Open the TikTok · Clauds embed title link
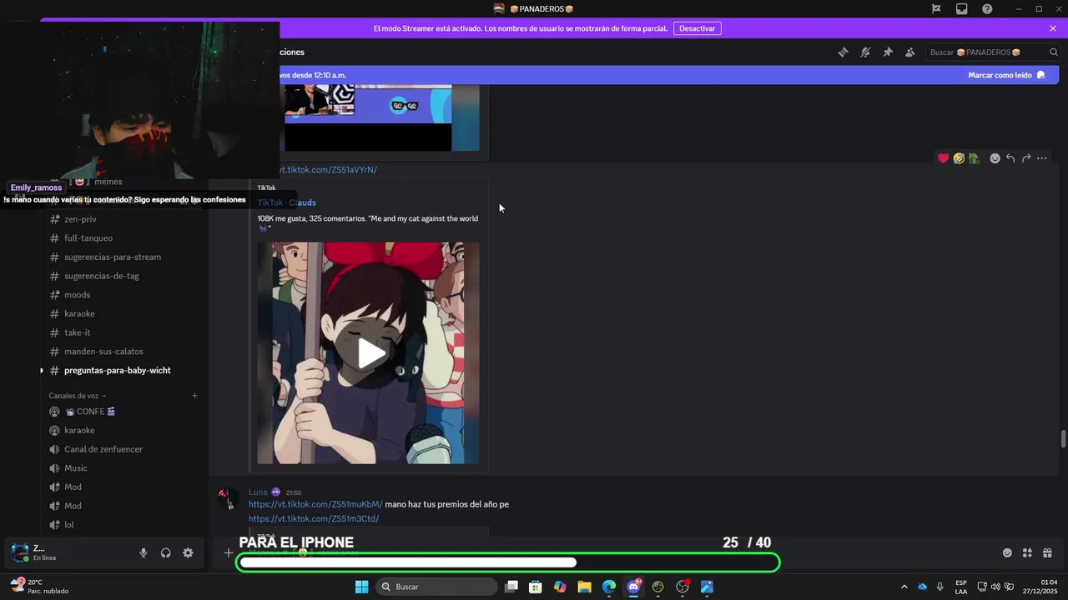1068x600 pixels. pos(287,202)
